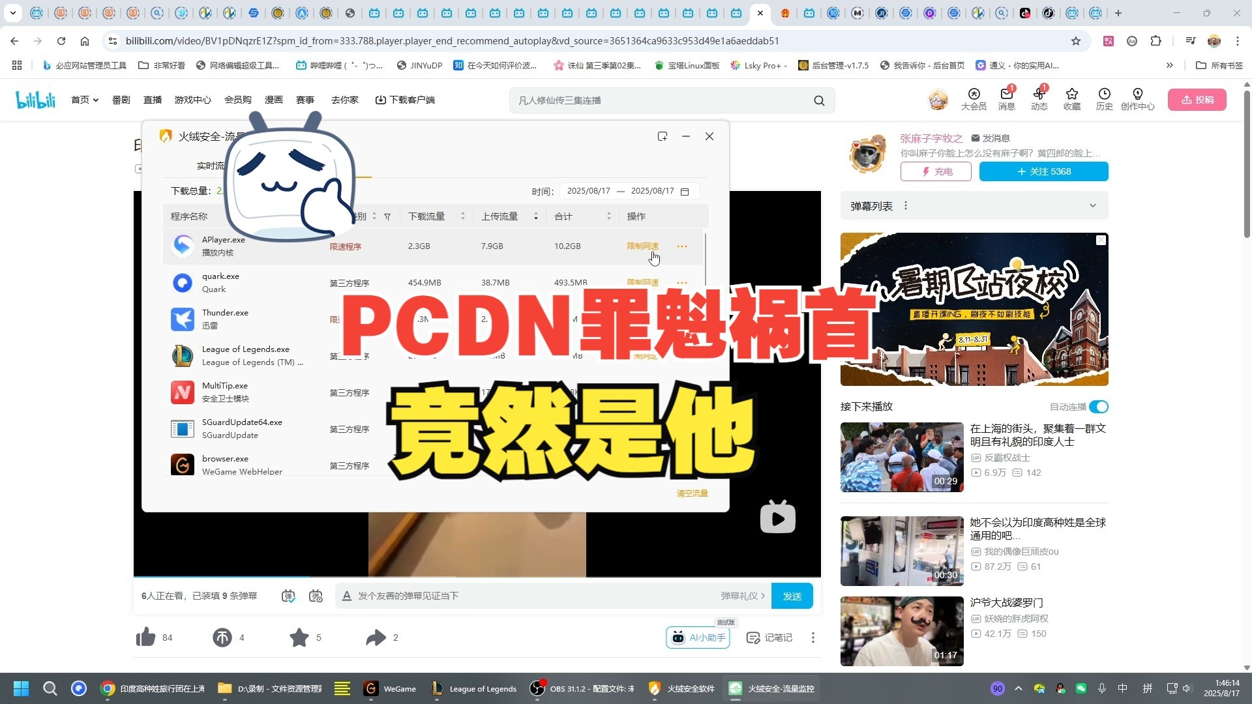
Task: Show hidden system tray icons
Action: (1019, 688)
